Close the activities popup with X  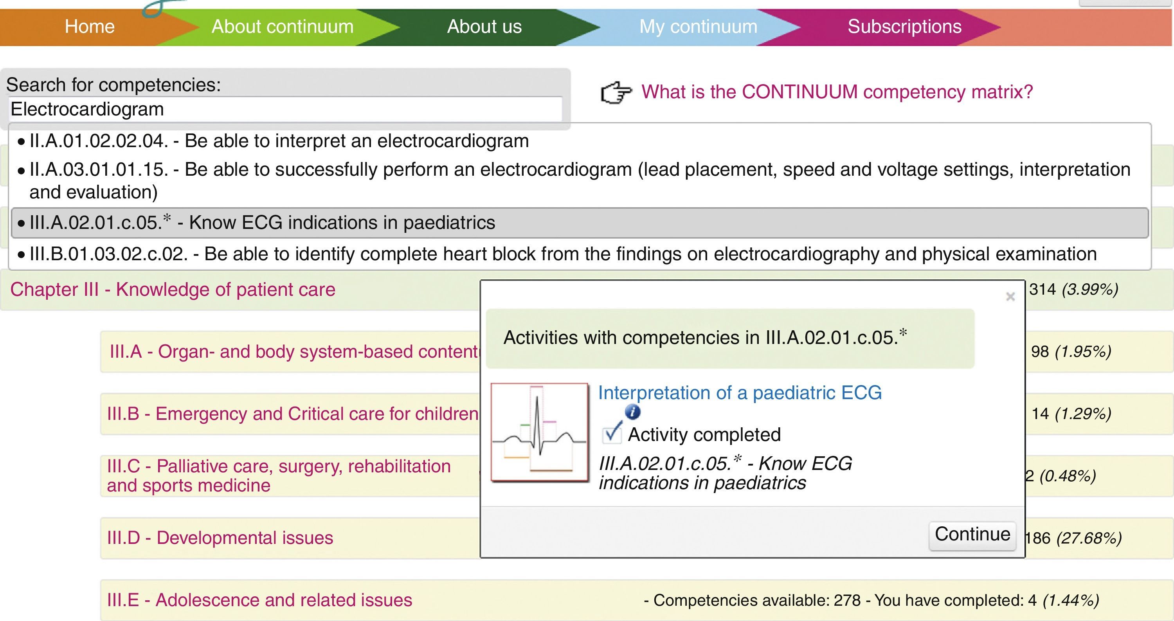[x=1010, y=297]
